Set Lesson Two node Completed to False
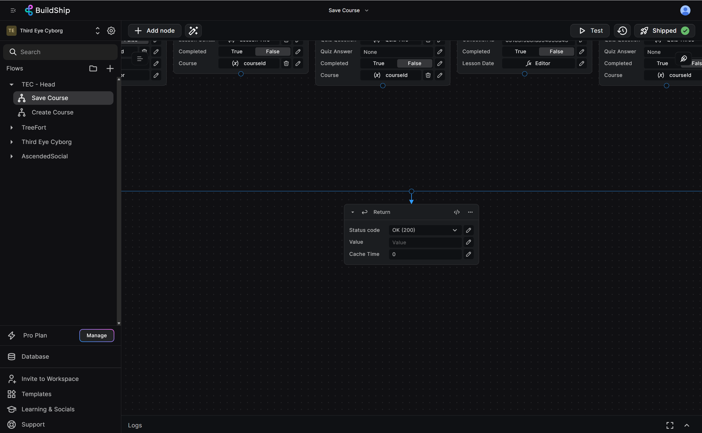Viewport: 702px width, 433px height. coord(273,52)
